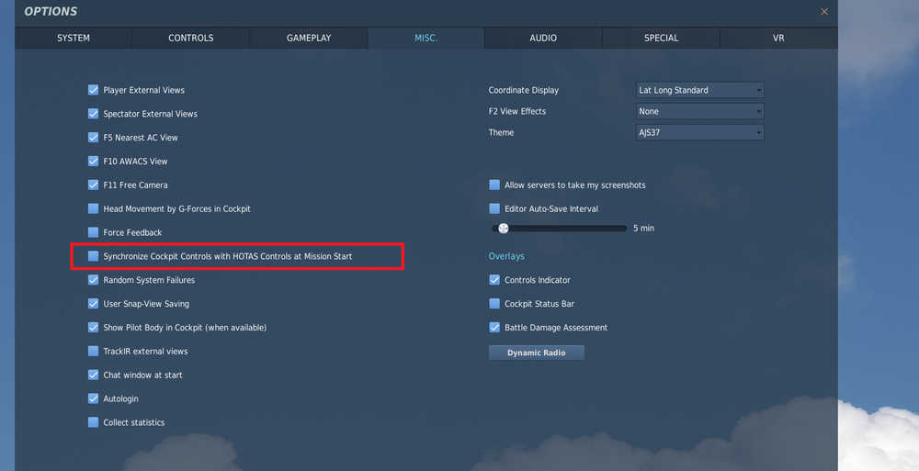The height and width of the screenshot is (471, 919).
Task: Enable Editor Auto-Save Interval checkbox
Action: click(x=494, y=208)
